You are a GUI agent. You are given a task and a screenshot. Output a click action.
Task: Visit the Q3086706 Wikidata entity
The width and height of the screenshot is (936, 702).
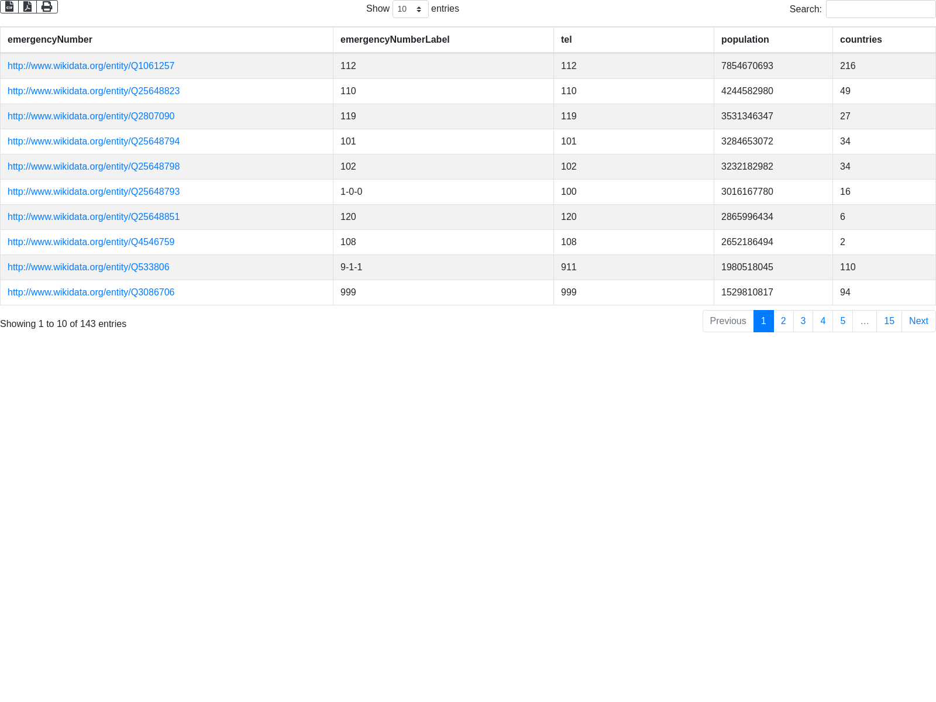tap(91, 292)
